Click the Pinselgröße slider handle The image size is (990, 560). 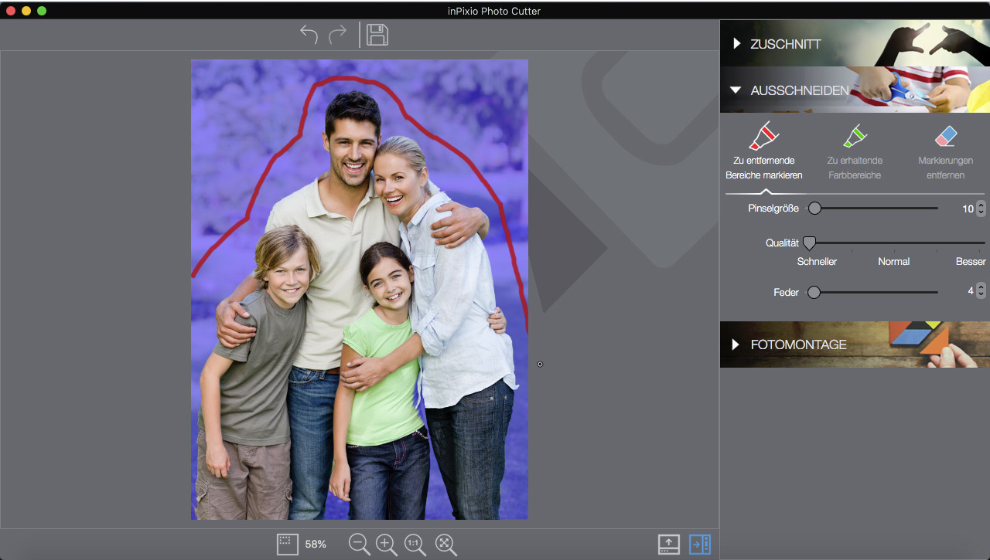coord(814,208)
